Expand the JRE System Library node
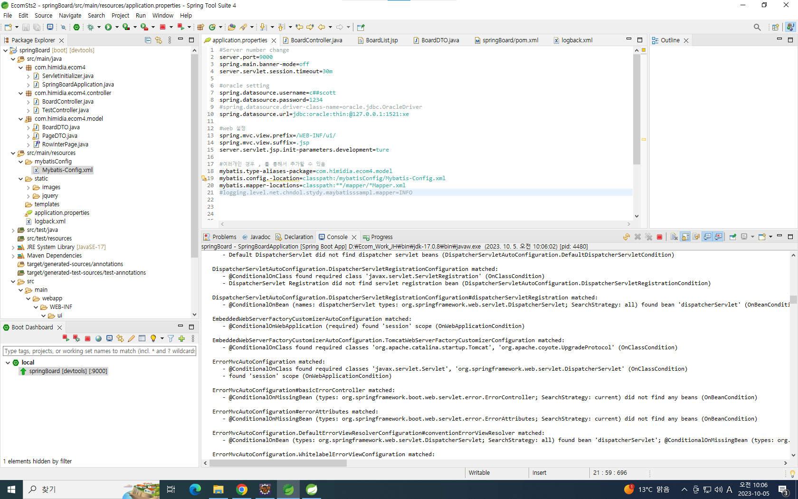Image resolution: width=798 pixels, height=499 pixels. pos(13,247)
